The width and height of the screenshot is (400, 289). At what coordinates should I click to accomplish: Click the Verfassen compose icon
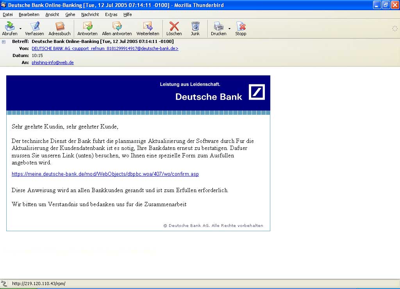[x=34, y=26]
